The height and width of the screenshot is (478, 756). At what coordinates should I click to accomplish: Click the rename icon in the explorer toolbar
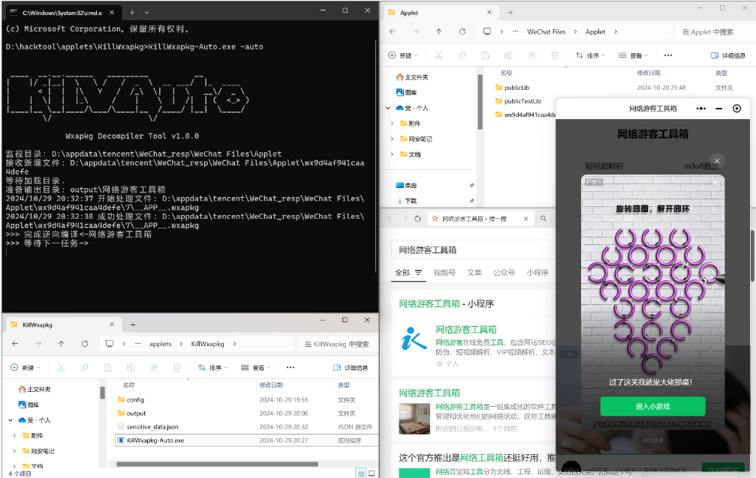[508, 55]
